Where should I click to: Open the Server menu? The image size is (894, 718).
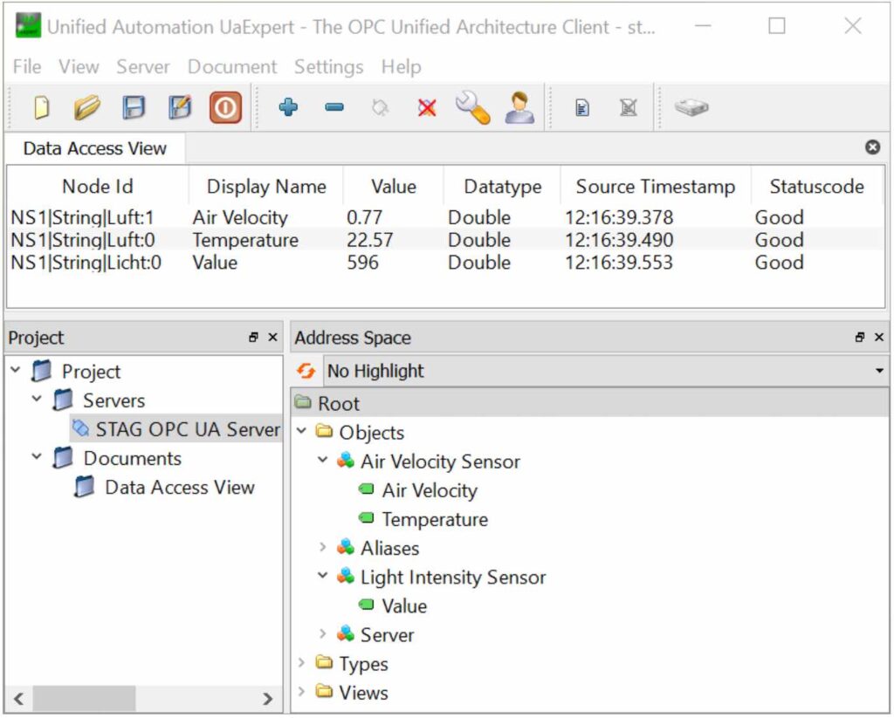(x=143, y=66)
